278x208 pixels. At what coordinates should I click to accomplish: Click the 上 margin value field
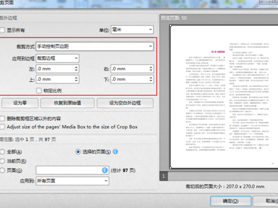coord(55,79)
